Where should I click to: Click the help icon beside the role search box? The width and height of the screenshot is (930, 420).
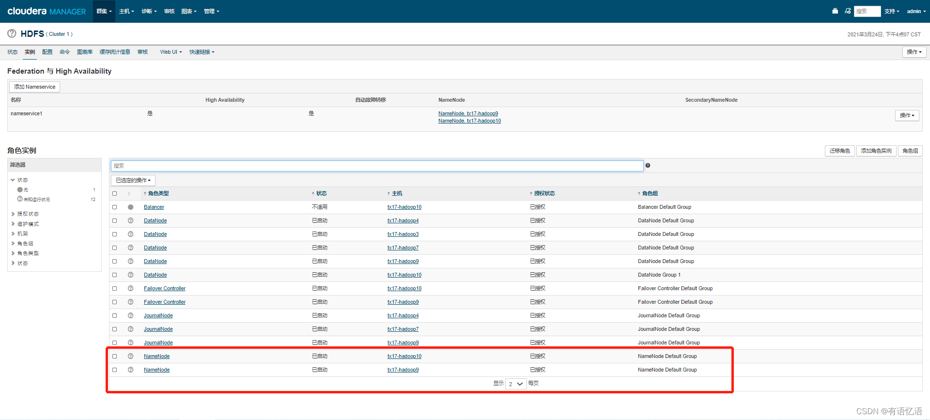pyautogui.click(x=648, y=166)
